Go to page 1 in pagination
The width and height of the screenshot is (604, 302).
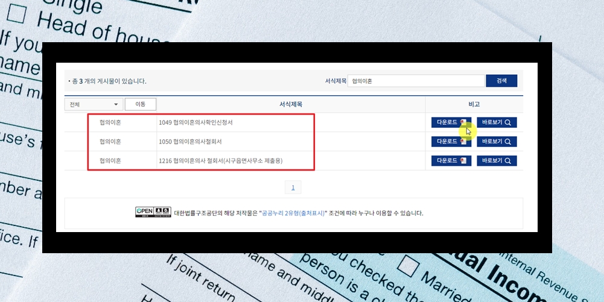coord(293,187)
